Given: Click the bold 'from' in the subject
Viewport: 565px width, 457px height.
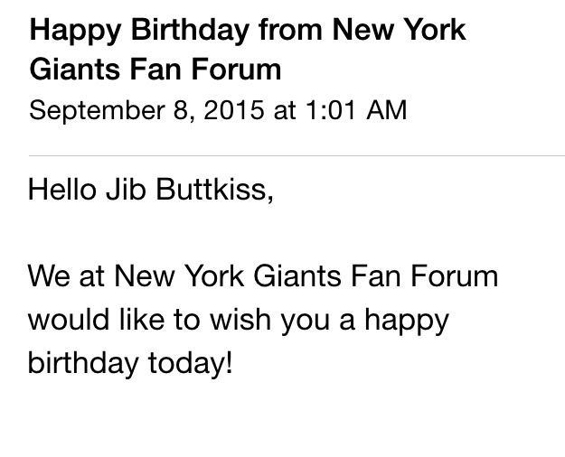Looking at the screenshot, I should [290, 30].
